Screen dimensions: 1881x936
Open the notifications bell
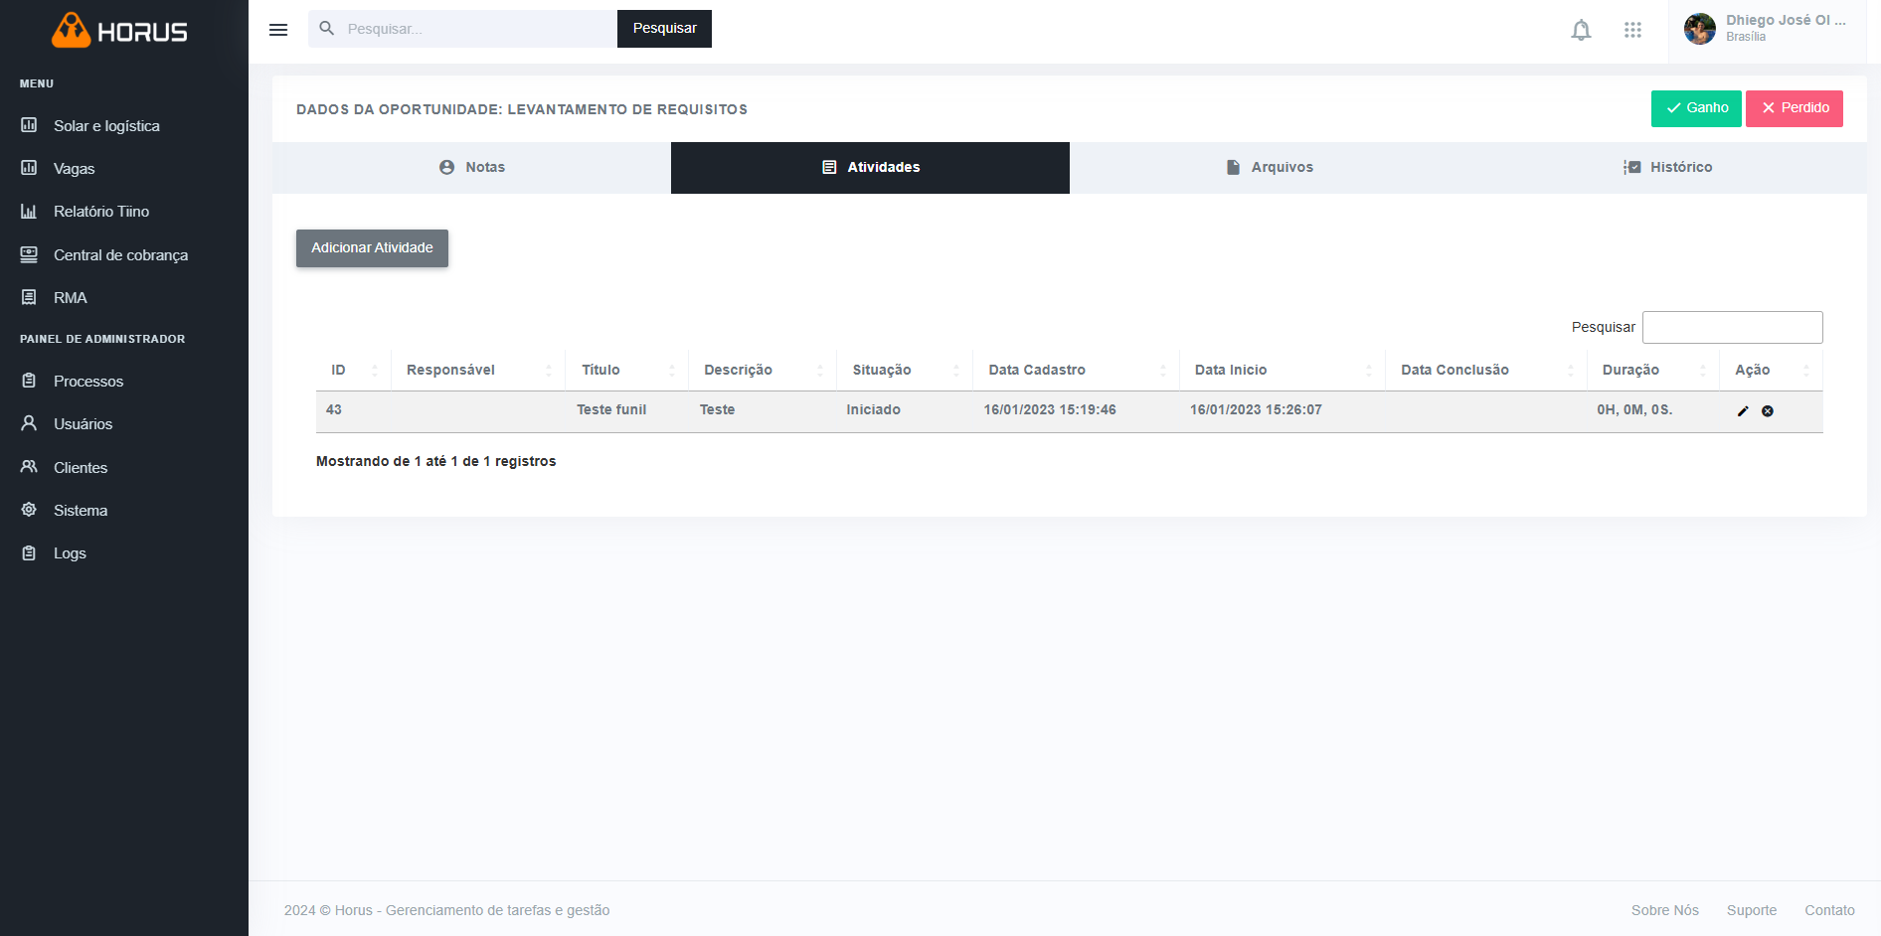pyautogui.click(x=1581, y=30)
